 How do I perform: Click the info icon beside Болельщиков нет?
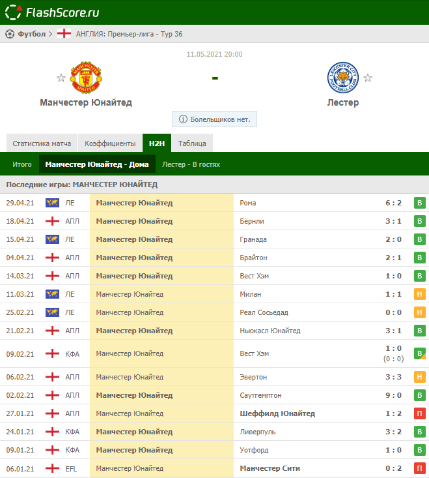(x=183, y=119)
